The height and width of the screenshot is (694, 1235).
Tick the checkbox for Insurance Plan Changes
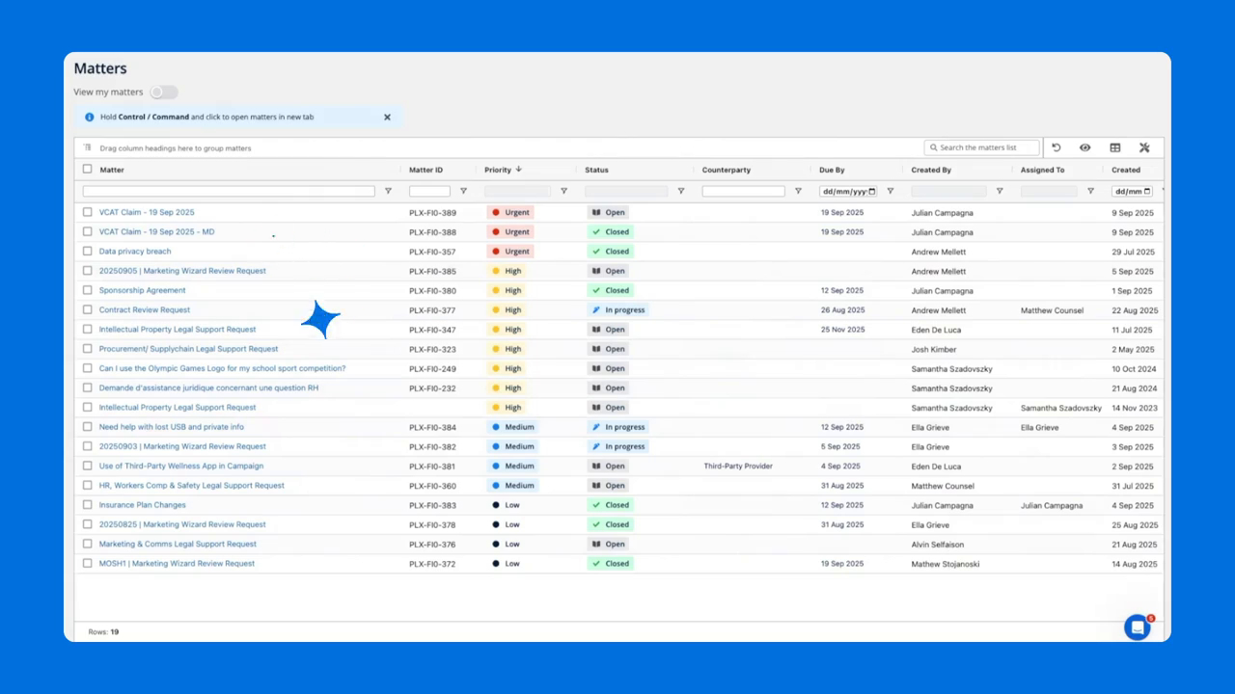tap(88, 505)
